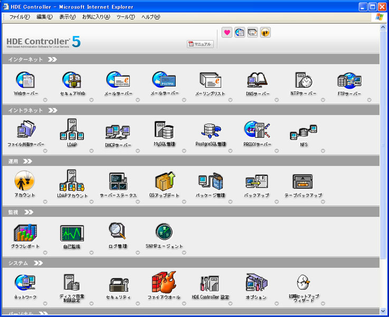Open the Webサーバー icon
Image resolution: width=389 pixels, height=317 pixels.
click(25, 80)
